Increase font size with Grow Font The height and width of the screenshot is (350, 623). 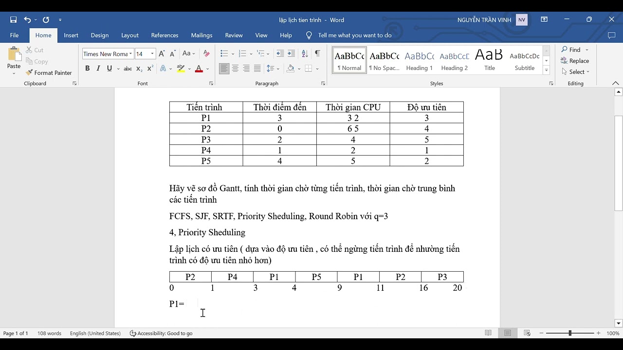pyautogui.click(x=162, y=54)
